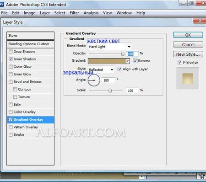This screenshot has width=206, height=182.
Task: Select the Bevel and Emboss row label
Action: (27, 82)
